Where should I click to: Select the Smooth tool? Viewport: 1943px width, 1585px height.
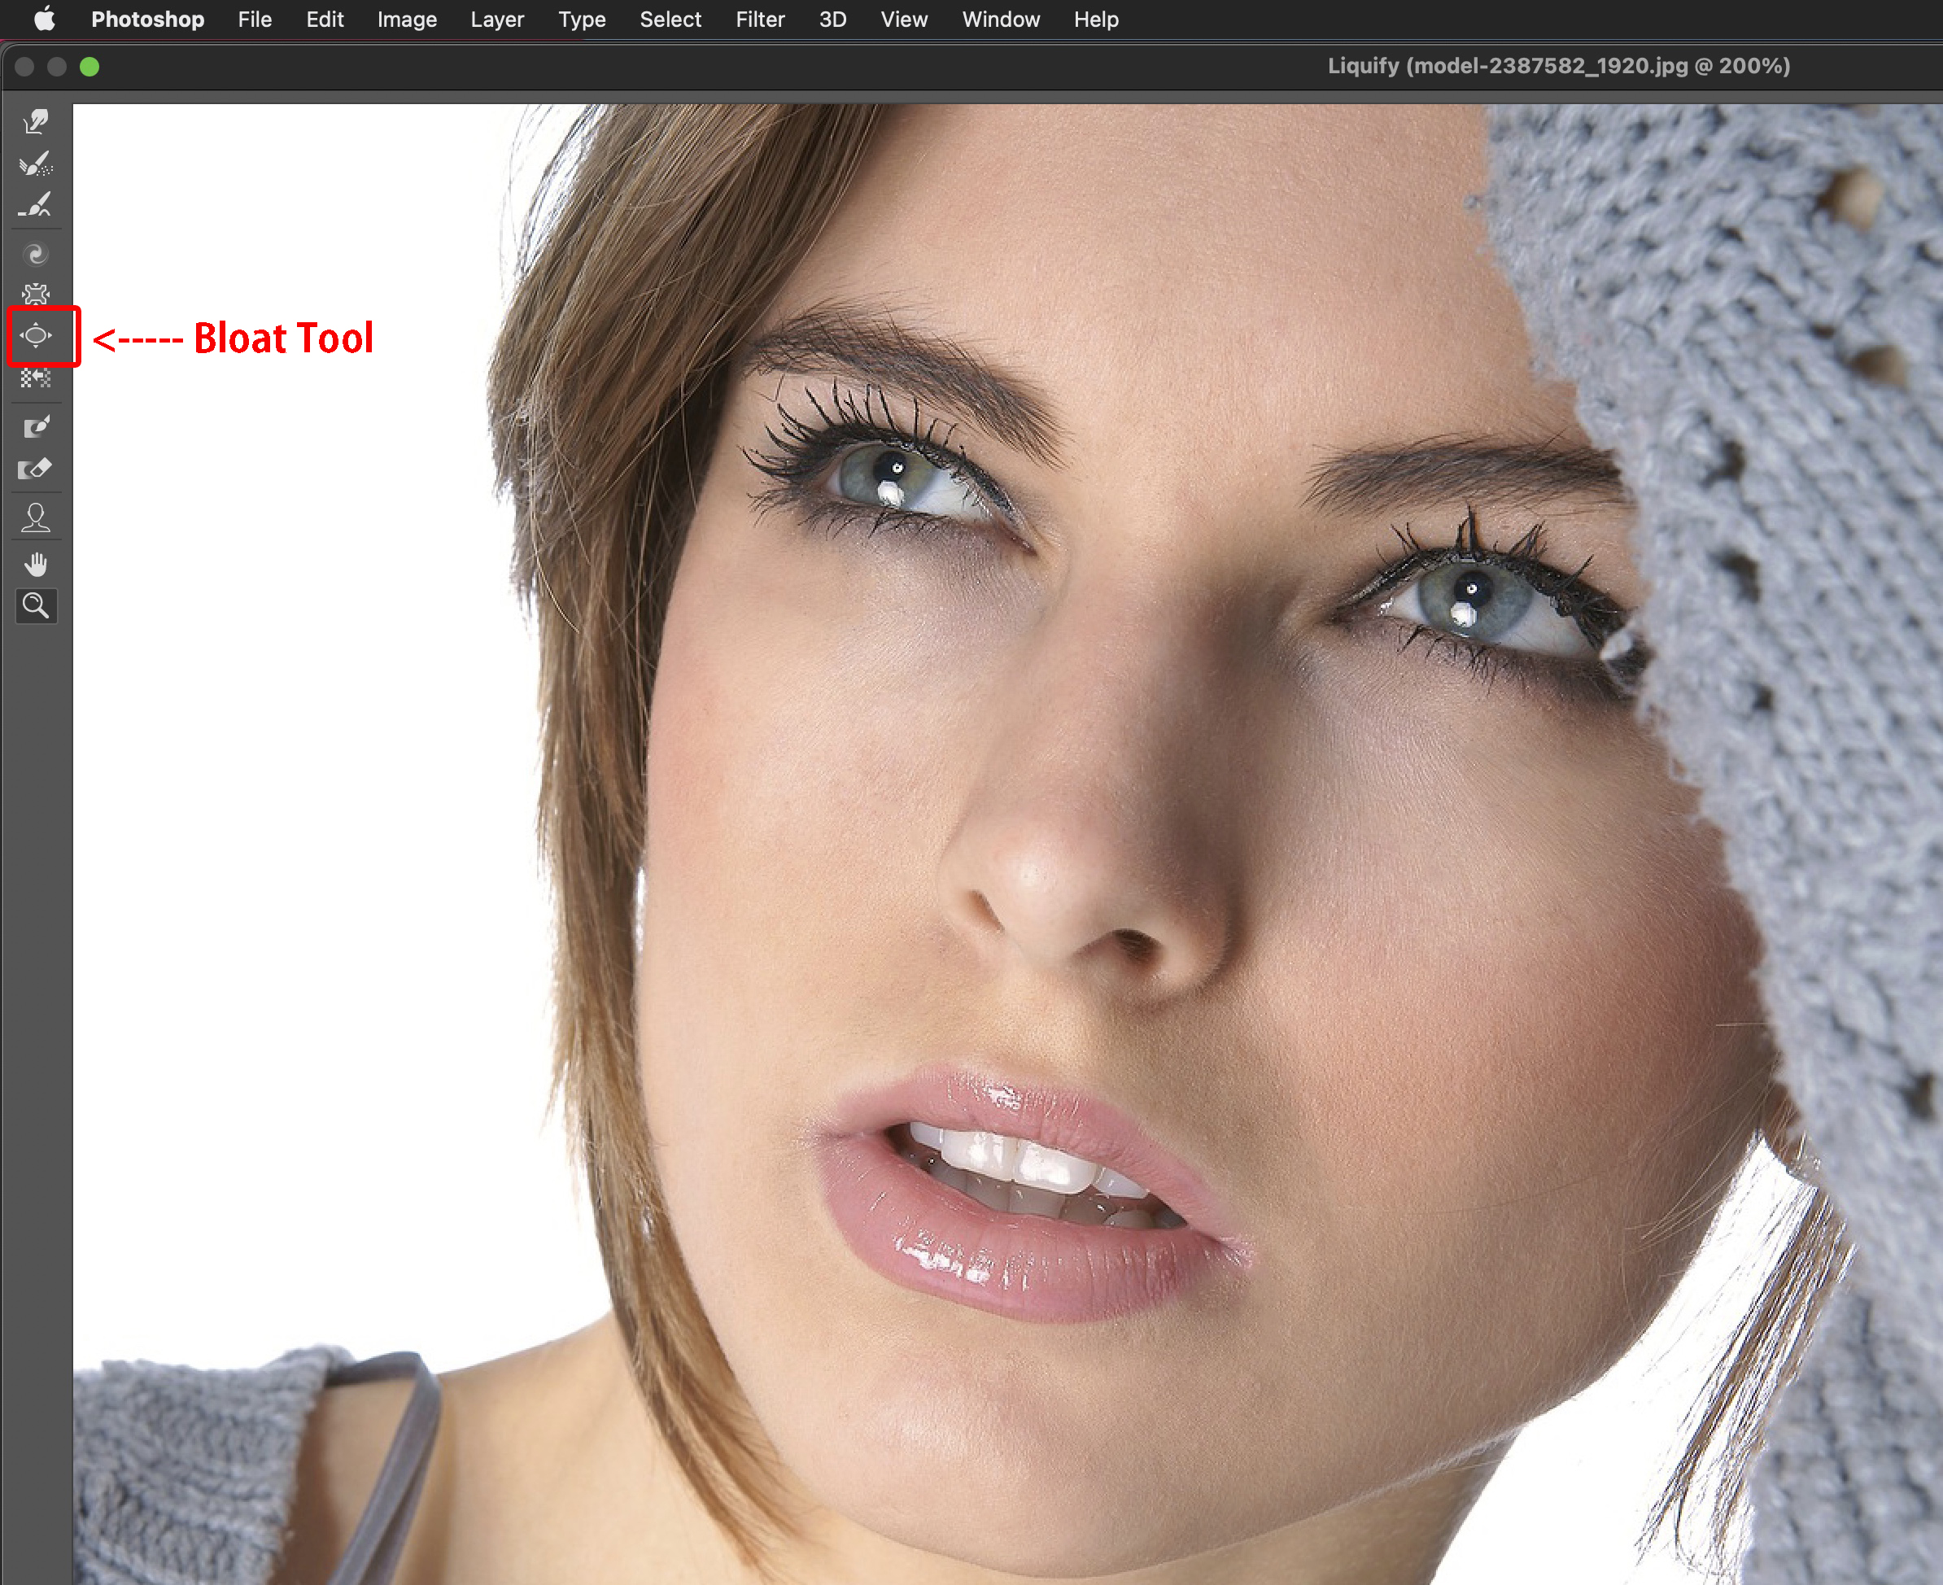36,205
